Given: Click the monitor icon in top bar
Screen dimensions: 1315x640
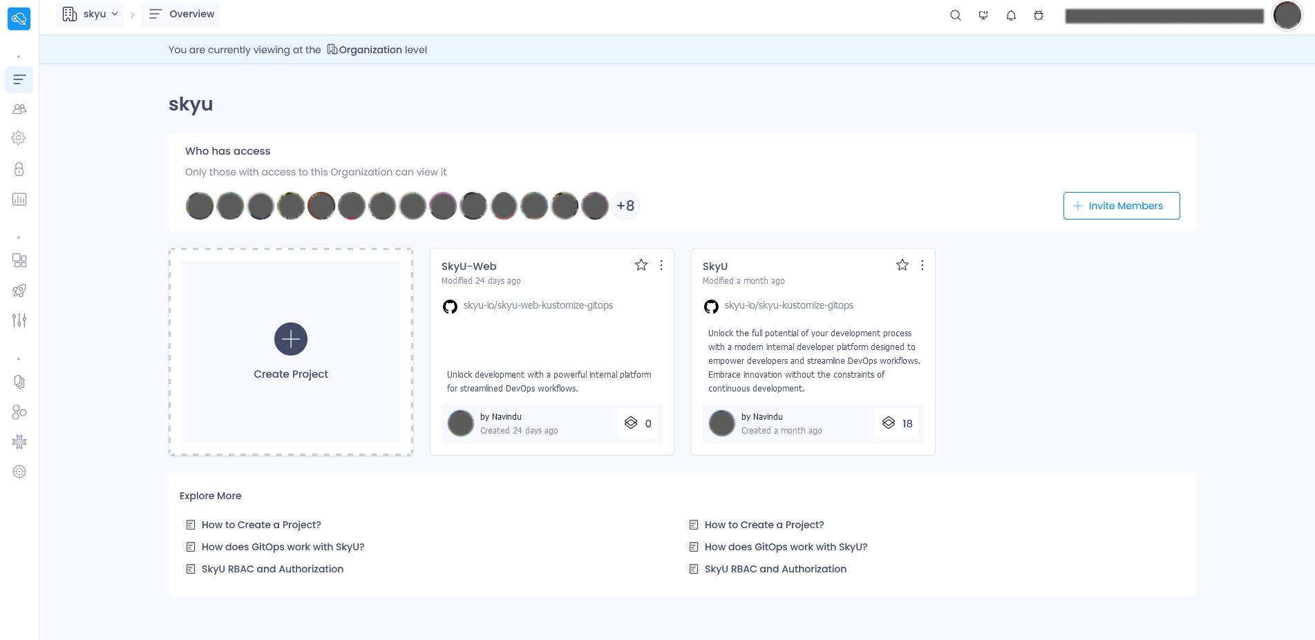Looking at the screenshot, I should point(983,15).
